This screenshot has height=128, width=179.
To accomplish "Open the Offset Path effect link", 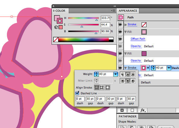I will 138,39.
